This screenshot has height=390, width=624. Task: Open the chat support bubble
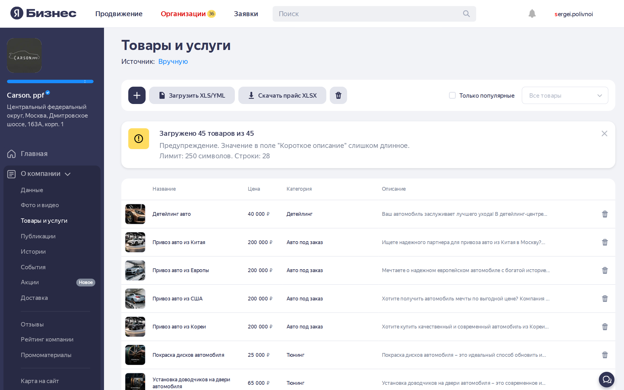(607, 380)
